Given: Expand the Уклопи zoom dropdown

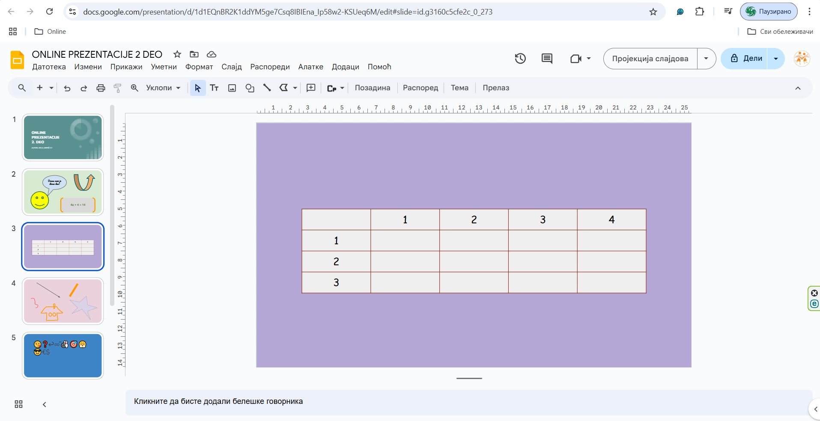Looking at the screenshot, I should (163, 88).
